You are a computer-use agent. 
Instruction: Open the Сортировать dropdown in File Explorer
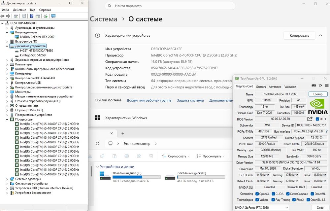[176, 156]
